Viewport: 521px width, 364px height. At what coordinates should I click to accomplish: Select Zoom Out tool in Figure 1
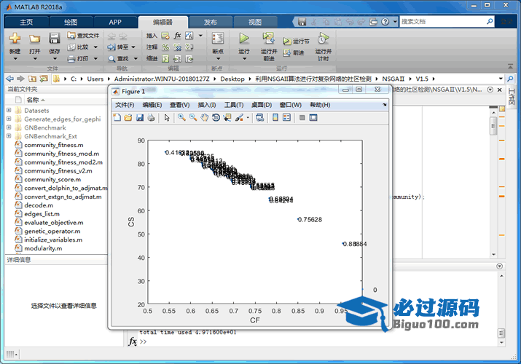click(x=193, y=117)
